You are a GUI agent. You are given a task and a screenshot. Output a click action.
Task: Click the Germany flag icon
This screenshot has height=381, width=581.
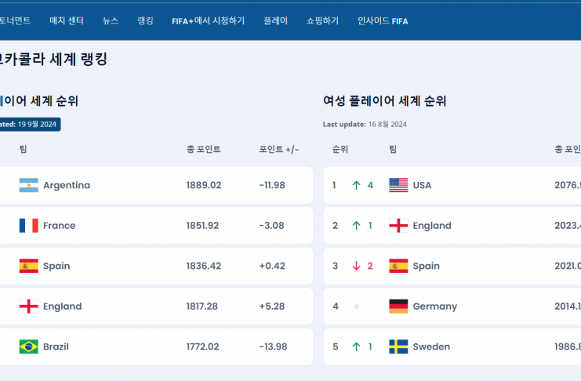pyautogui.click(x=398, y=307)
